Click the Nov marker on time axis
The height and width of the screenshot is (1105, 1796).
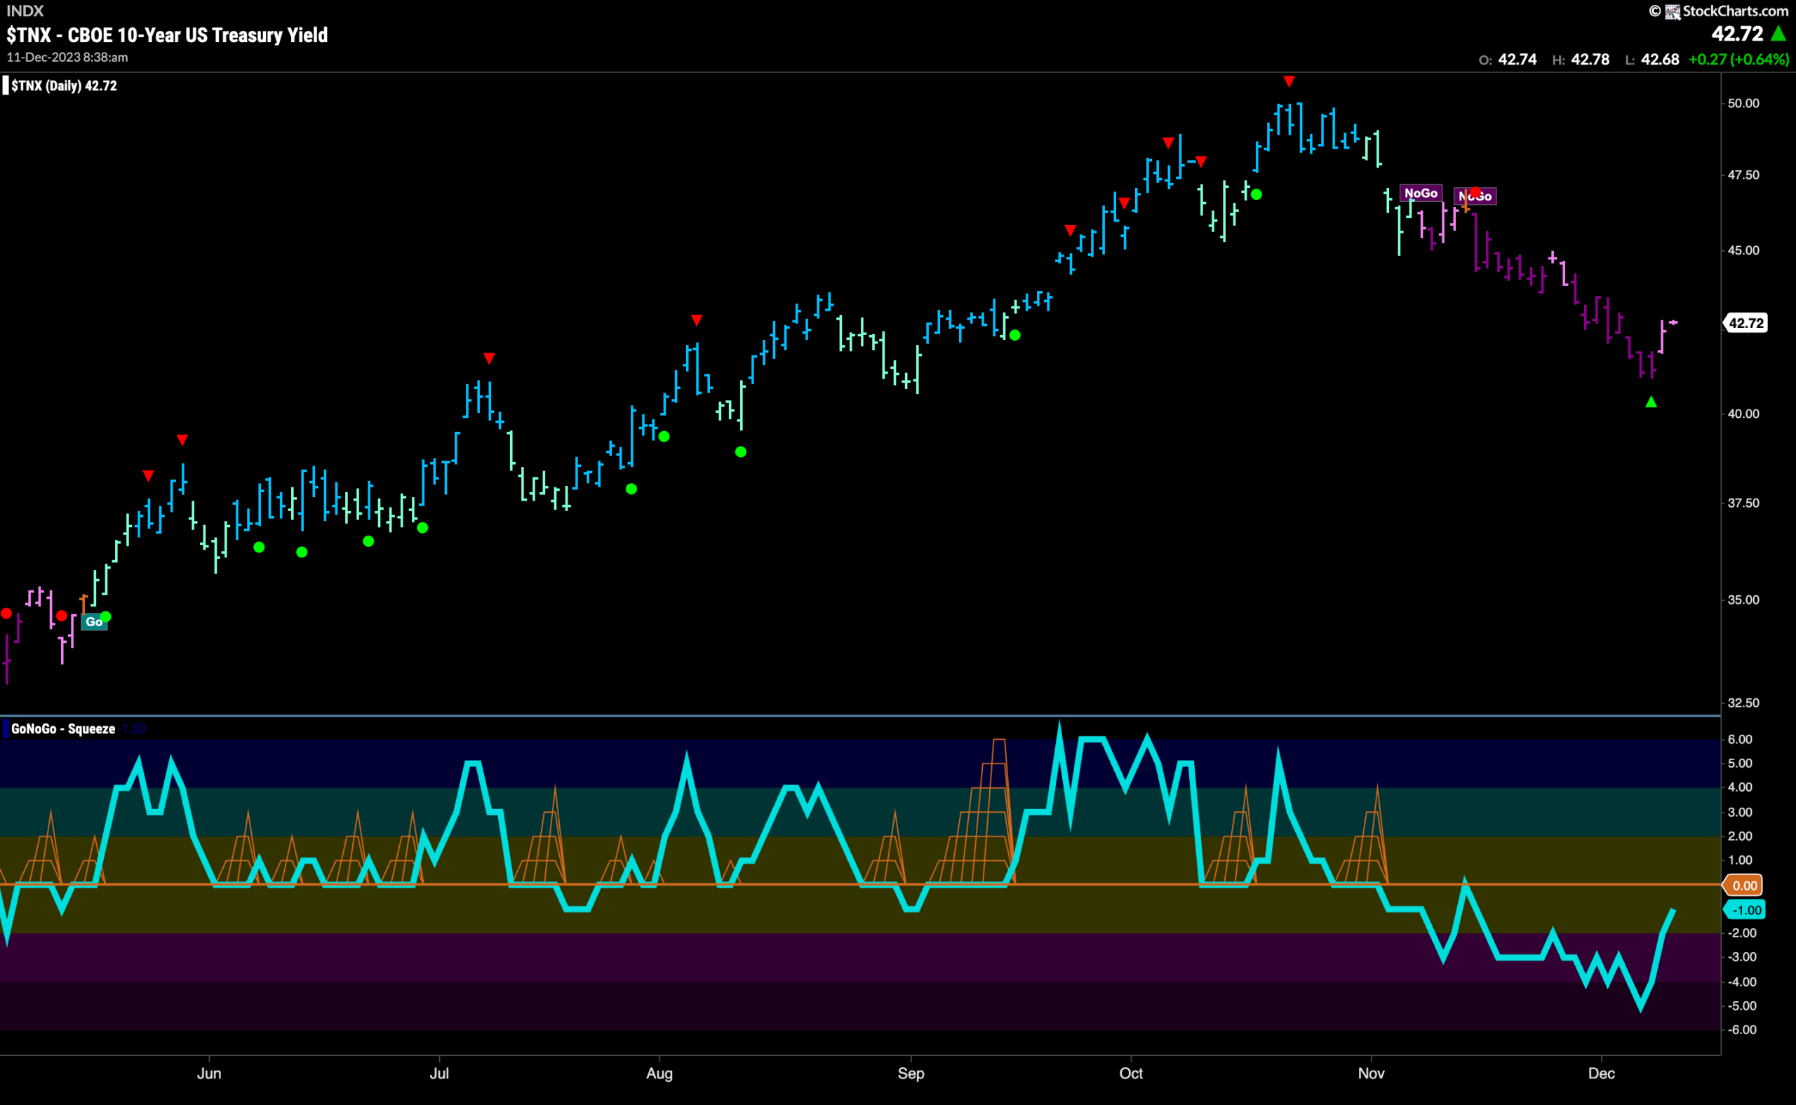(x=1370, y=1073)
